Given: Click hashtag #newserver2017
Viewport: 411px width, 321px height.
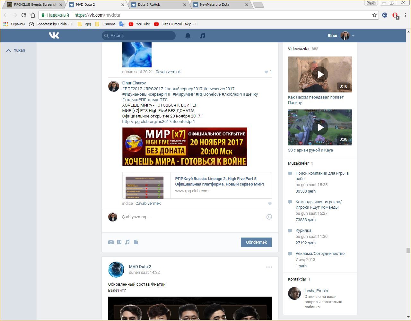Looking at the screenshot, I should pyautogui.click(x=219, y=89).
